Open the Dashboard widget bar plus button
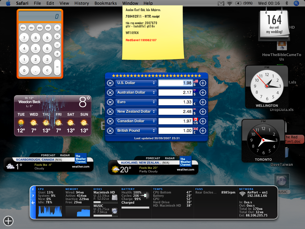Screen dimensions: 305x229 pos(8,221)
